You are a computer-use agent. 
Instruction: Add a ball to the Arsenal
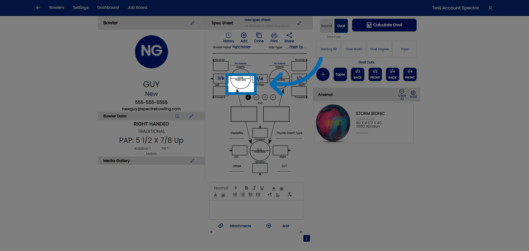coord(413,95)
